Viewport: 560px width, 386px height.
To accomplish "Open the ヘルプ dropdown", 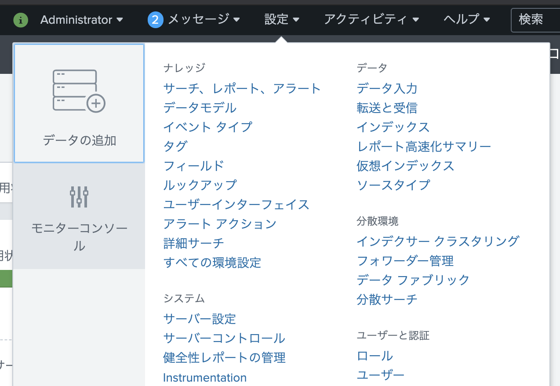I will pyautogui.click(x=467, y=19).
